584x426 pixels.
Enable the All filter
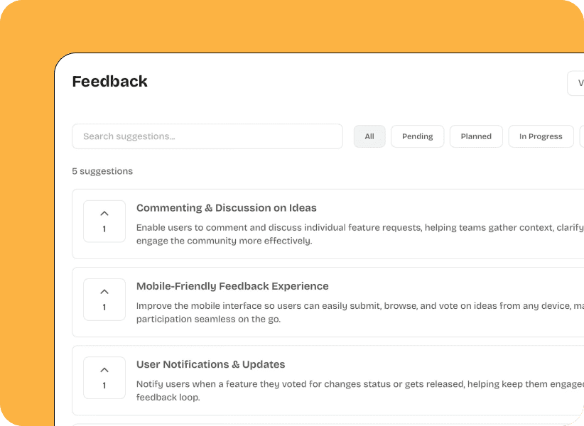click(369, 136)
